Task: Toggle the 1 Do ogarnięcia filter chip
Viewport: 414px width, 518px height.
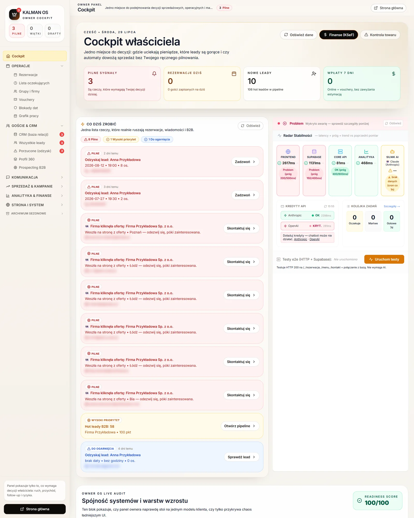Action: tap(157, 139)
